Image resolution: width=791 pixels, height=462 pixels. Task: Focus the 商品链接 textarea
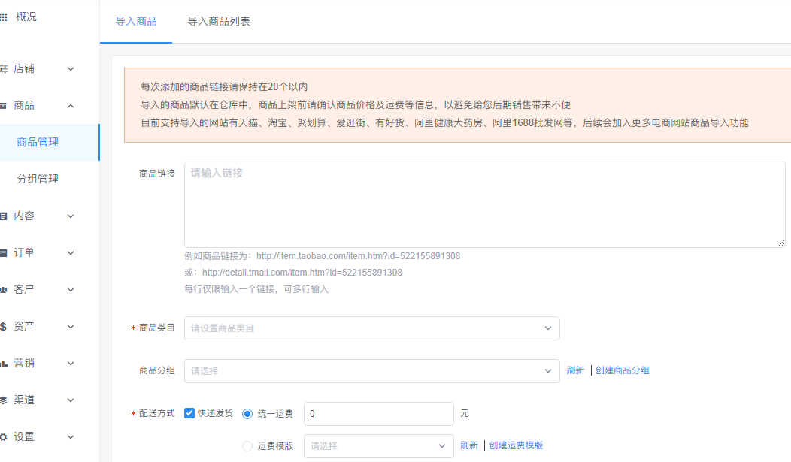coord(485,204)
